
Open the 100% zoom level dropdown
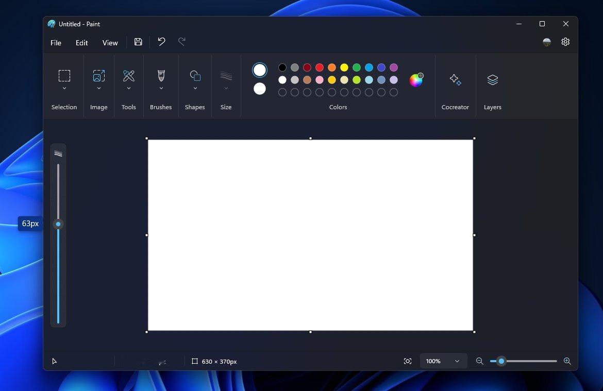[x=443, y=361]
